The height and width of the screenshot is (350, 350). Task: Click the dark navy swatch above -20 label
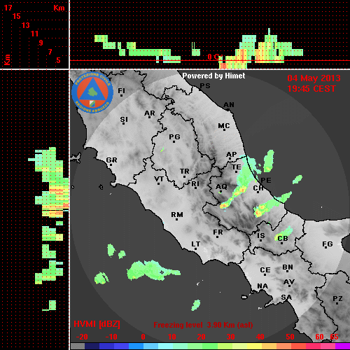coord(92,346)
